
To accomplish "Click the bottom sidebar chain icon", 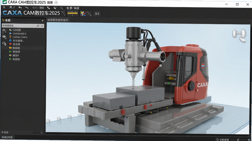I will pyautogui.click(x=4, y=44).
